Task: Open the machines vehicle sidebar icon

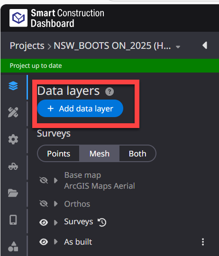Action: click(x=13, y=166)
